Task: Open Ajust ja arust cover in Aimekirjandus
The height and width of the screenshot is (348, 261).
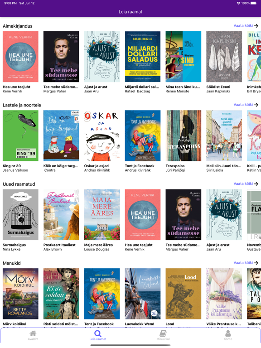Action: point(102,57)
